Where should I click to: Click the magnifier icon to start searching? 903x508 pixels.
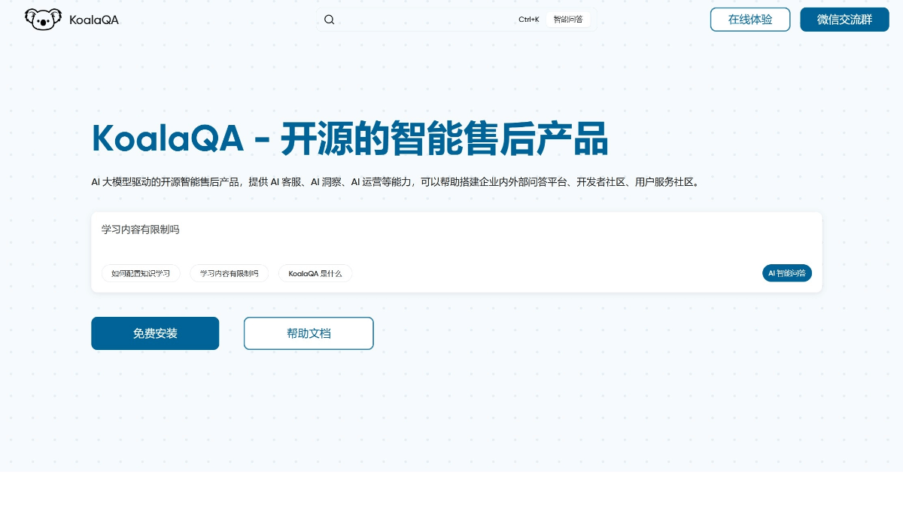[329, 20]
